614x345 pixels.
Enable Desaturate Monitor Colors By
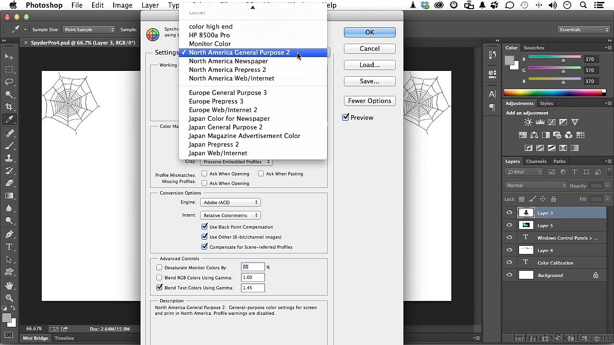[159, 267]
